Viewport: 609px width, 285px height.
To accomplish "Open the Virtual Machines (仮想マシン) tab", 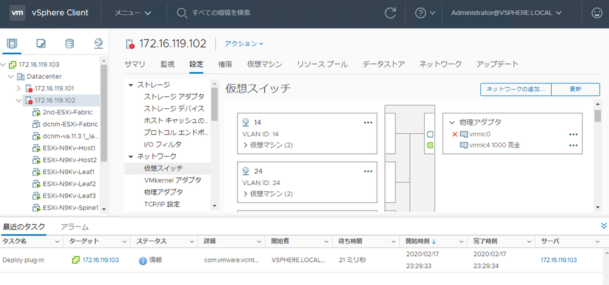I will coord(264,65).
